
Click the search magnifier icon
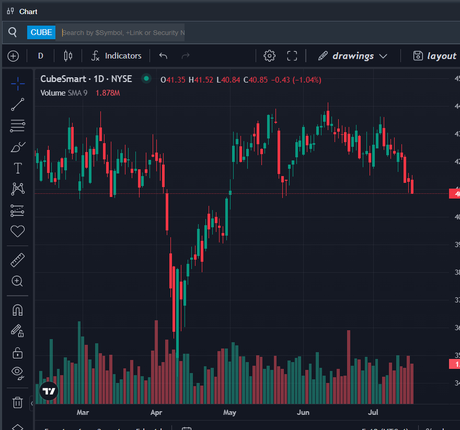click(x=13, y=32)
